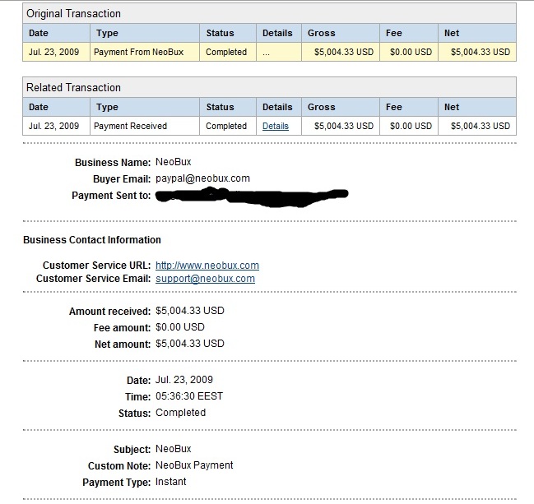
Task: Click the support@neobux.com email link
Action: click(205, 279)
